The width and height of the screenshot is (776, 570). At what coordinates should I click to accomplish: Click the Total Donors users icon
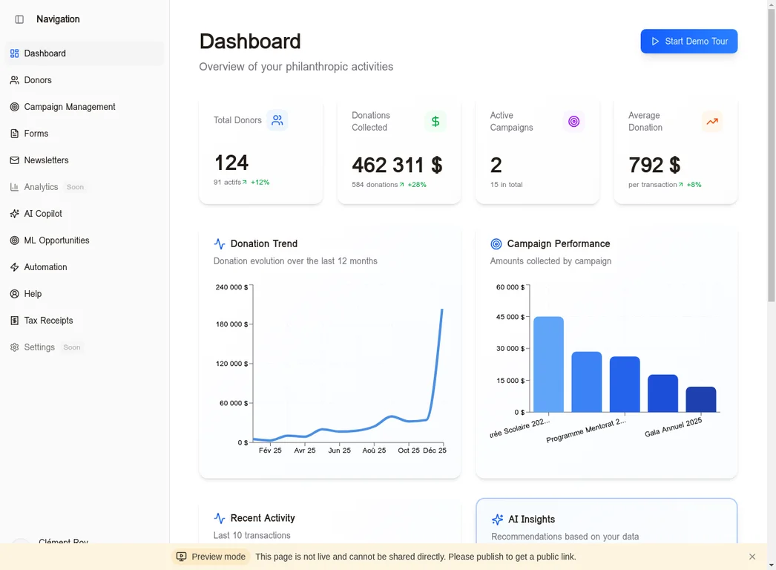click(x=277, y=119)
